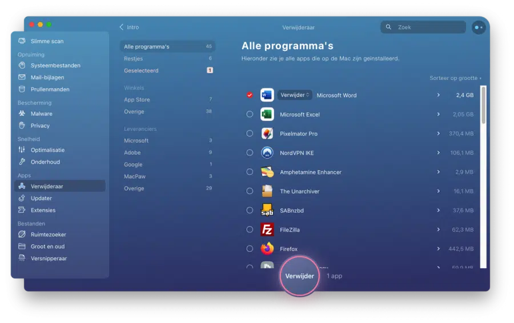514x323 pixels.
Task: Open Verwijder dropdown for Microsoft Word
Action: click(294, 95)
